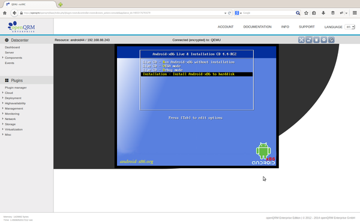Open the Dashboard link in sidebar
The image size is (360, 224).
12,47
